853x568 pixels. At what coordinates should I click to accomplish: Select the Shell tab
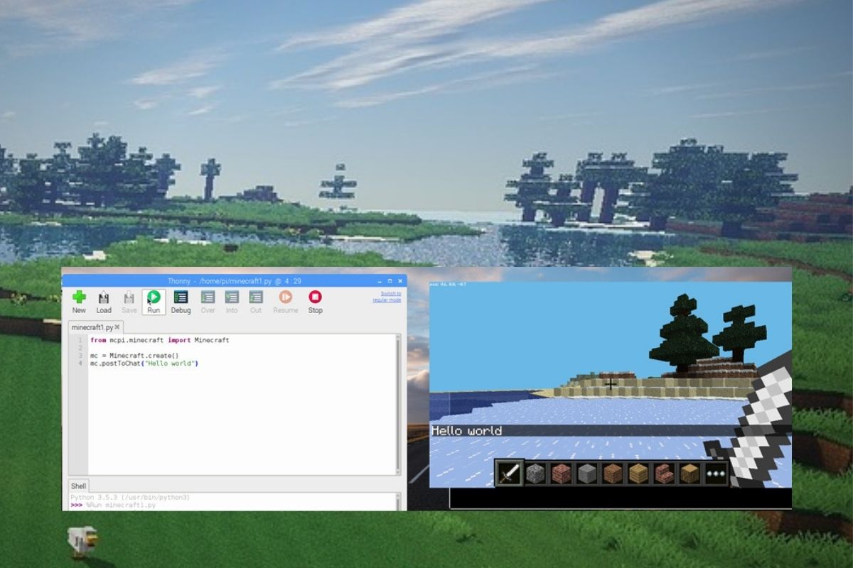pyautogui.click(x=78, y=486)
